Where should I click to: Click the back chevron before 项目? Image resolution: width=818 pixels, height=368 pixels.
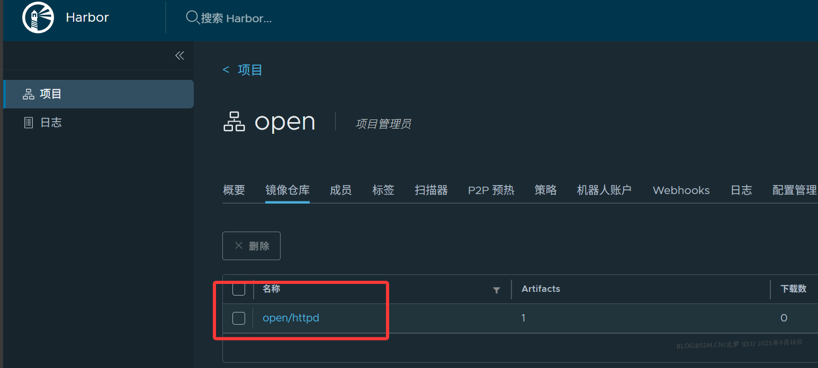(x=226, y=69)
